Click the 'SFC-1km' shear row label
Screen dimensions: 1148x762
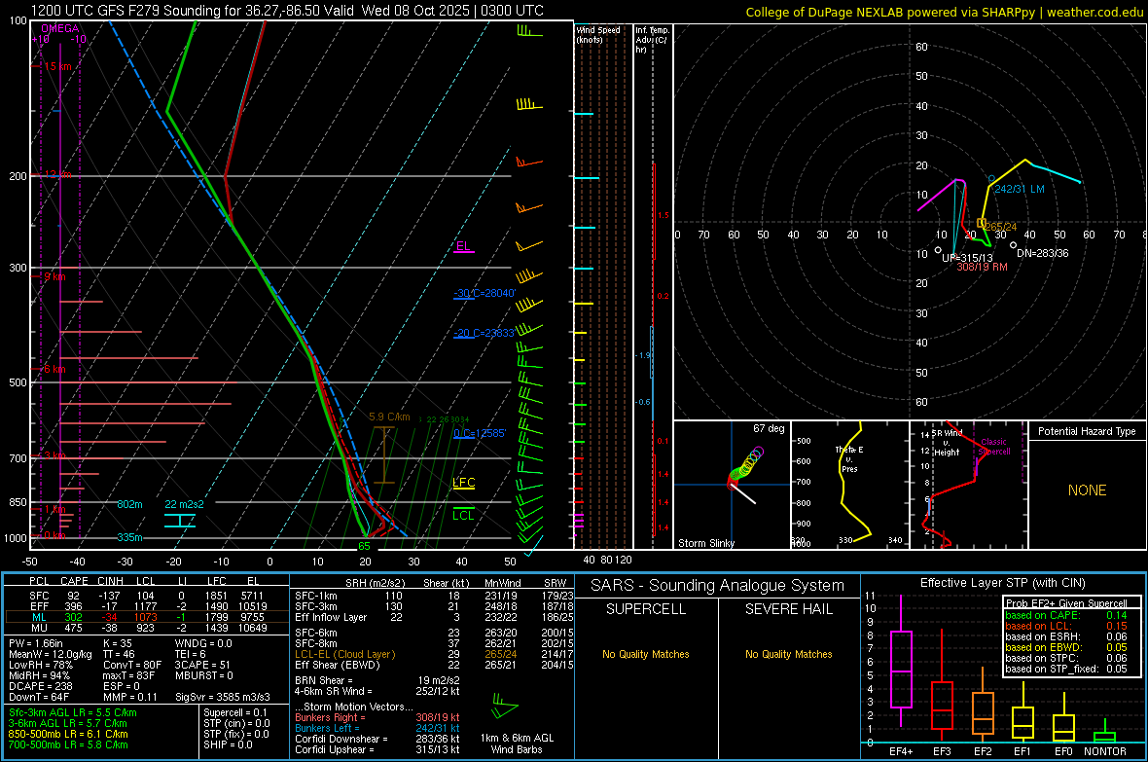tap(315, 596)
